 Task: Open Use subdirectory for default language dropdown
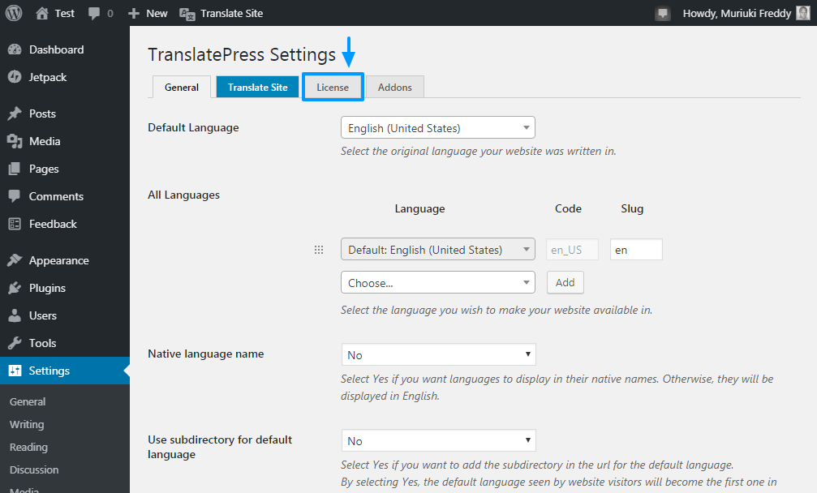tap(438, 440)
